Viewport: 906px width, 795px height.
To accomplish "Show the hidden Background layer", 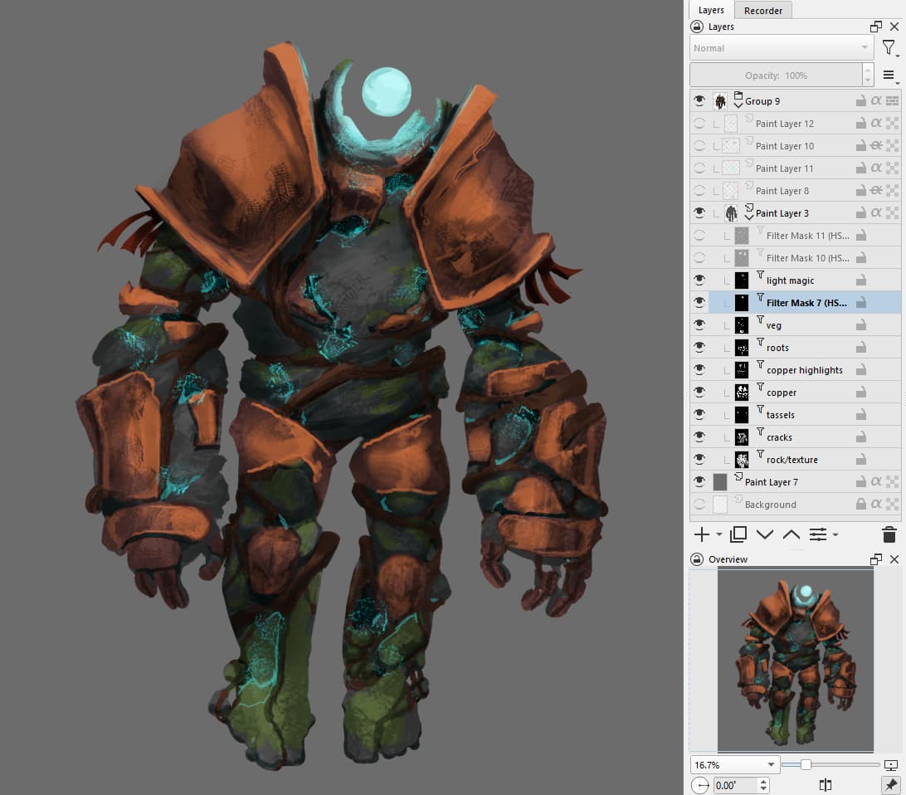I will tap(699, 505).
